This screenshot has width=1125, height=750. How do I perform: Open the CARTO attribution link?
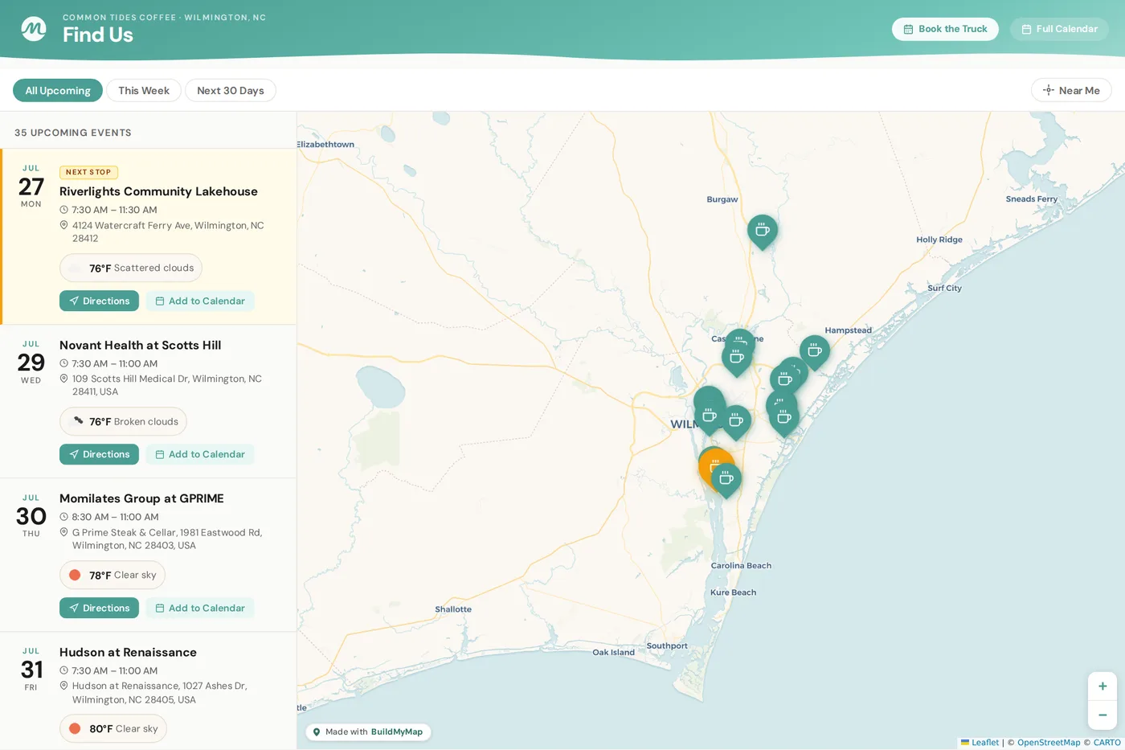coord(1107,743)
